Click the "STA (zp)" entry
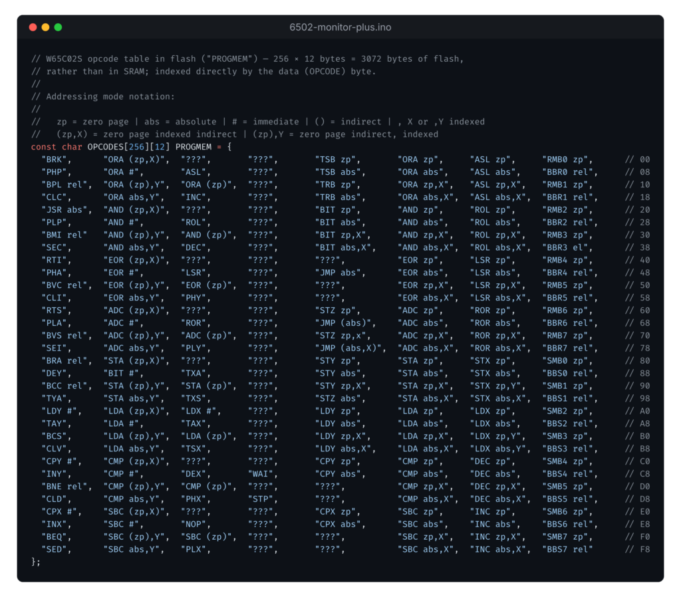Image resolution: width=681 pixels, height=597 pixels. point(206,386)
